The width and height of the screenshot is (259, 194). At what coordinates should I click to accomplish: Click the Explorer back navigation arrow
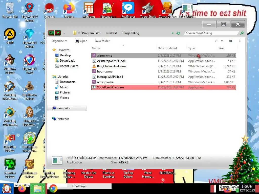[51, 33]
